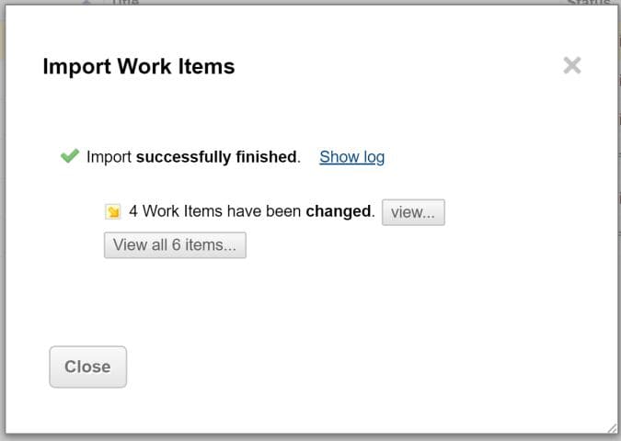Click the "Import Work Items" dialog title
Screen dimensions: 621x441
138,66
